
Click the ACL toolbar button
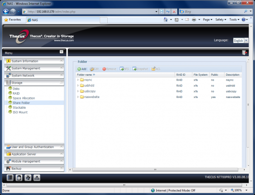156,69
